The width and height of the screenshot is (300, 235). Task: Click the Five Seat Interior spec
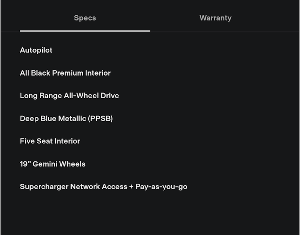pyautogui.click(x=50, y=141)
